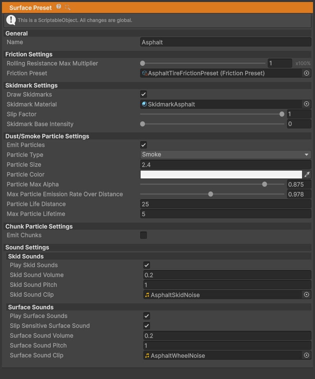This screenshot has height=379, width=315.
Task: Click the Skidmark Base Intensity value field
Action: (299, 124)
